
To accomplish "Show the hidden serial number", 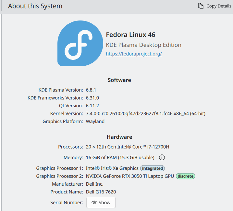I will point(101,203).
